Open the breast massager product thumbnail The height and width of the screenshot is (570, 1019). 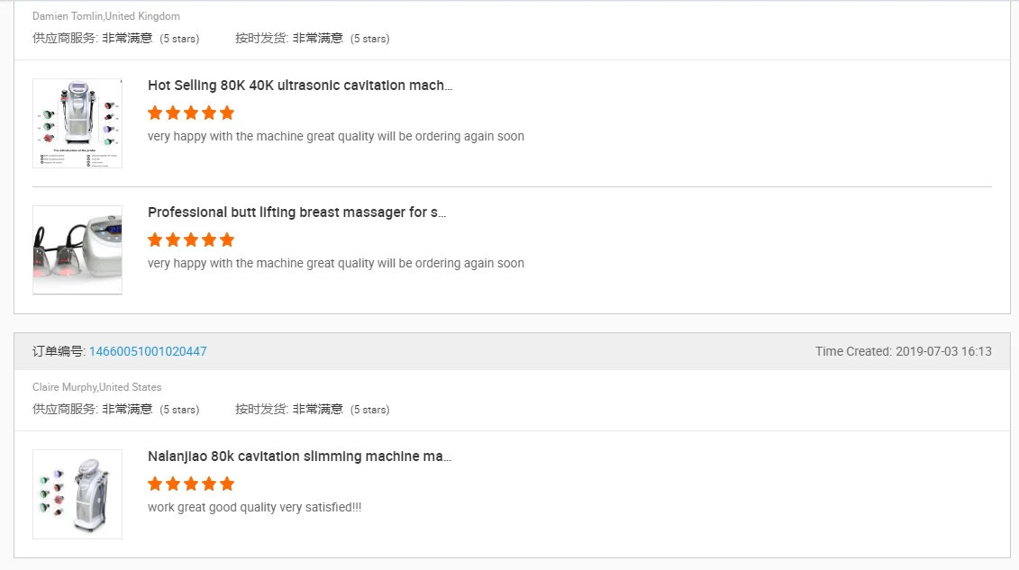click(x=77, y=250)
